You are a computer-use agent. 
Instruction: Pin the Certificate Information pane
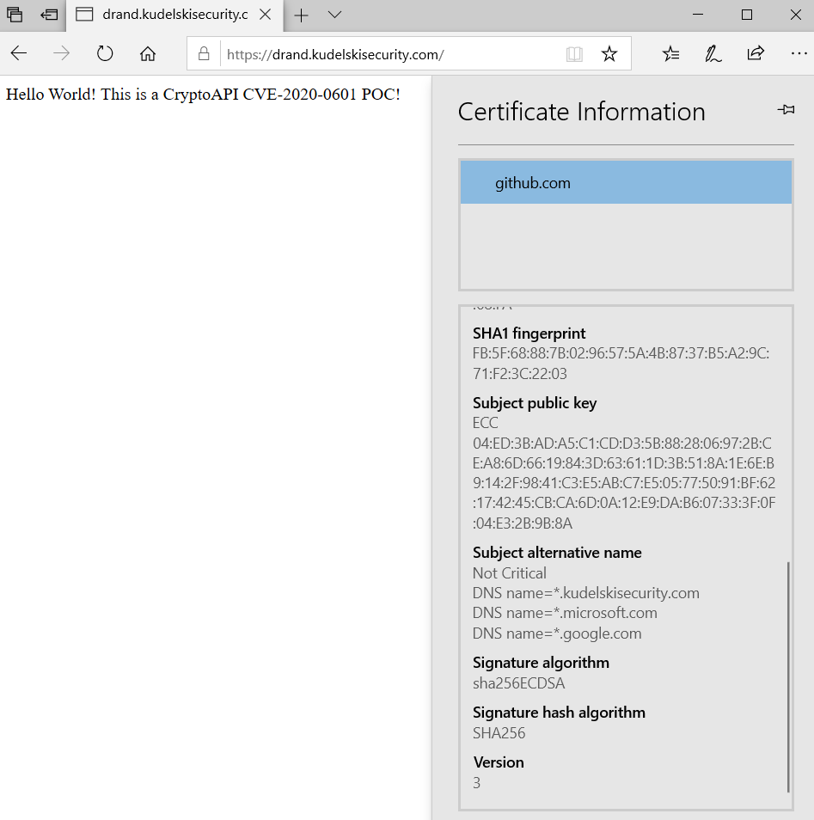click(x=786, y=110)
